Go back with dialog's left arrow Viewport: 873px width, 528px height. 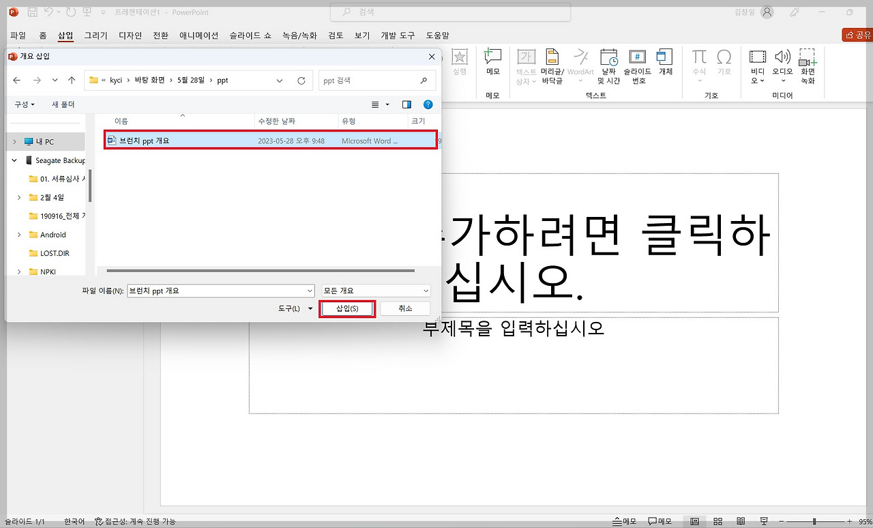click(x=18, y=80)
